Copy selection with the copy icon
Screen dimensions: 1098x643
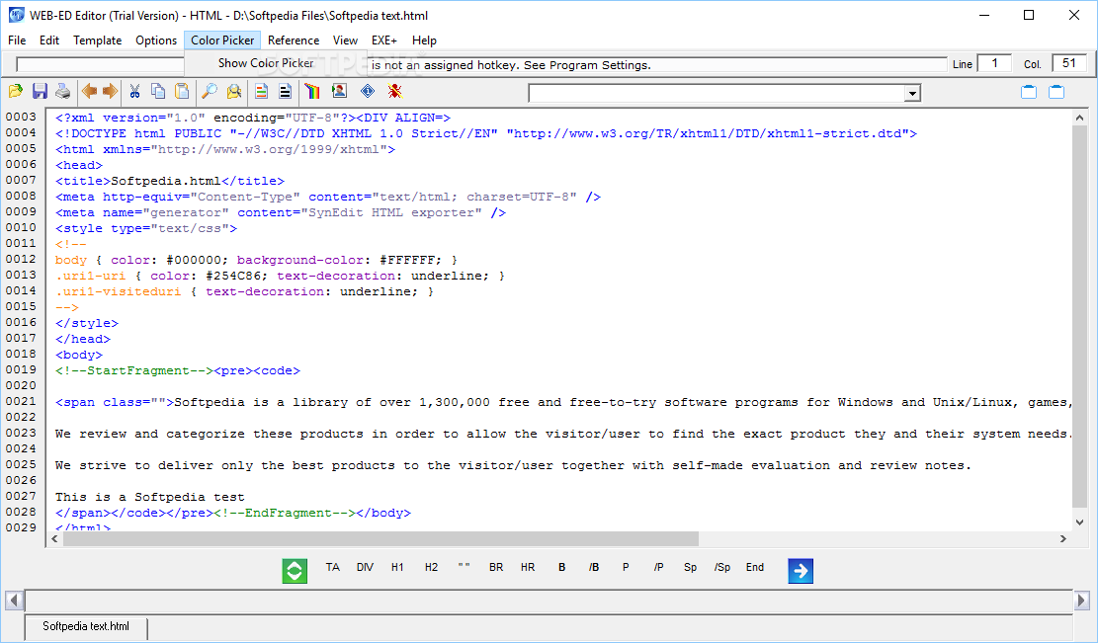tap(158, 91)
